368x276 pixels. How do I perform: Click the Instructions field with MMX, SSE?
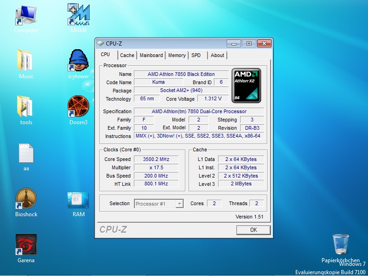[199, 136]
